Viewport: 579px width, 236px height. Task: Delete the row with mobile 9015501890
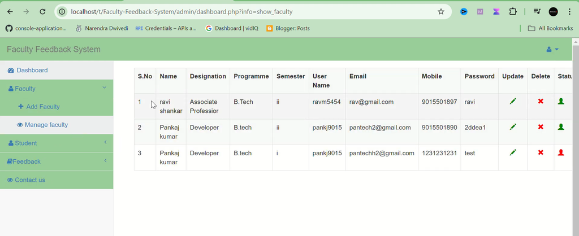(541, 127)
